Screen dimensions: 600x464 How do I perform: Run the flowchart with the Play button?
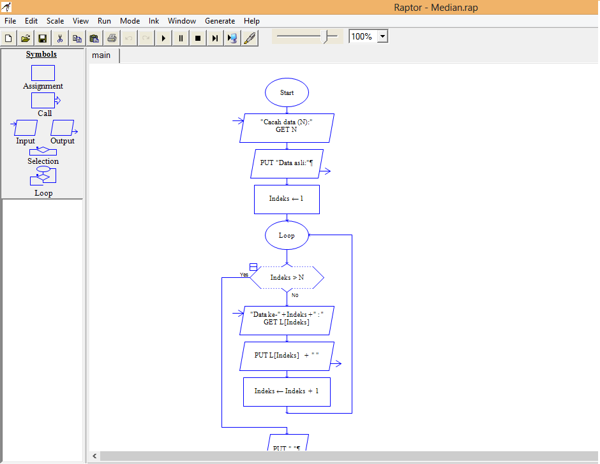tap(163, 38)
